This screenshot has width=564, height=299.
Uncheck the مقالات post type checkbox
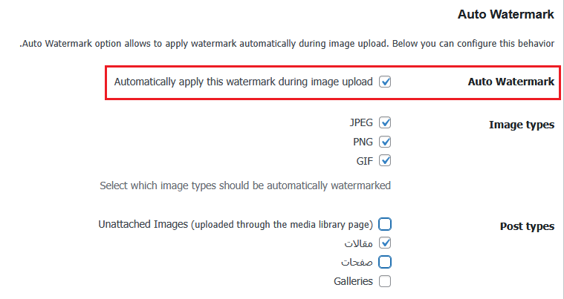(385, 243)
